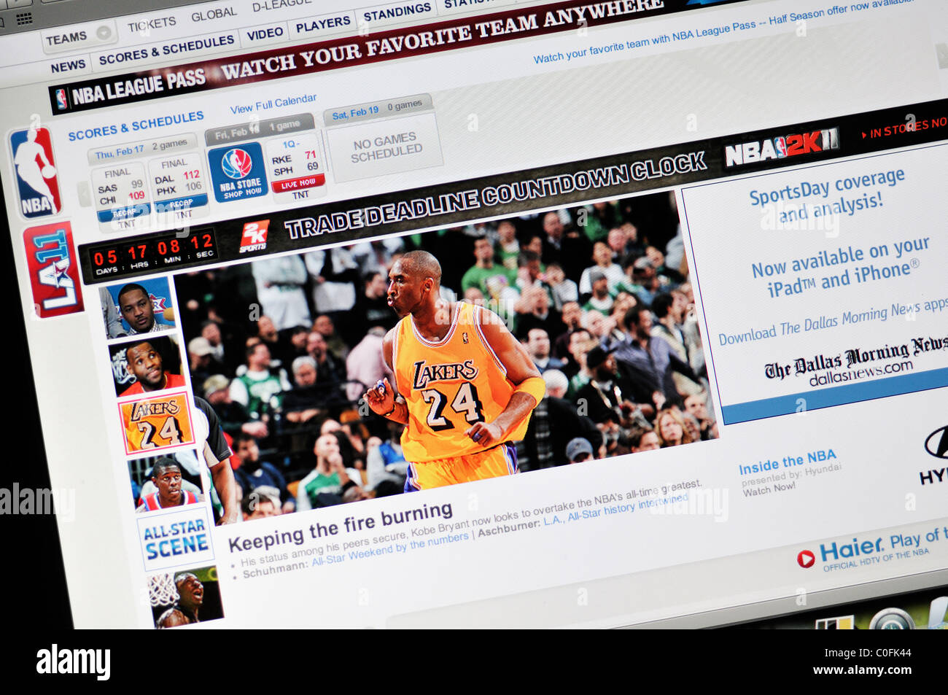This screenshot has height=695, width=948.
Task: Click Live Now for RKE vs SPH
Action: (298, 184)
